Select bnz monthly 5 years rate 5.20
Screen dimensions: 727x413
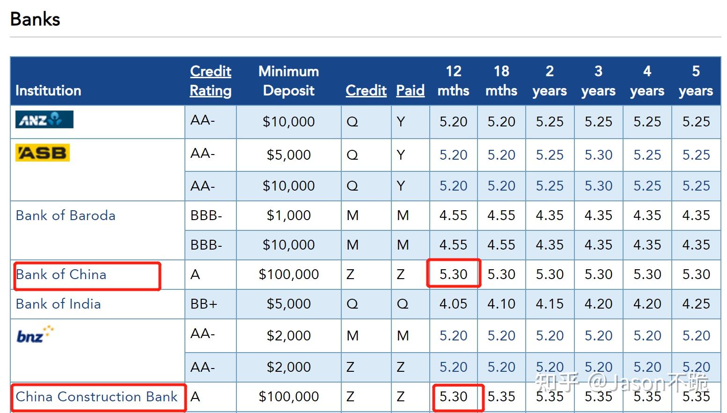tap(696, 336)
